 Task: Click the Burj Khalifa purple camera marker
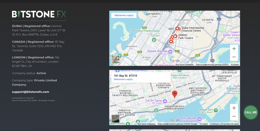pyautogui.click(x=170, y=52)
